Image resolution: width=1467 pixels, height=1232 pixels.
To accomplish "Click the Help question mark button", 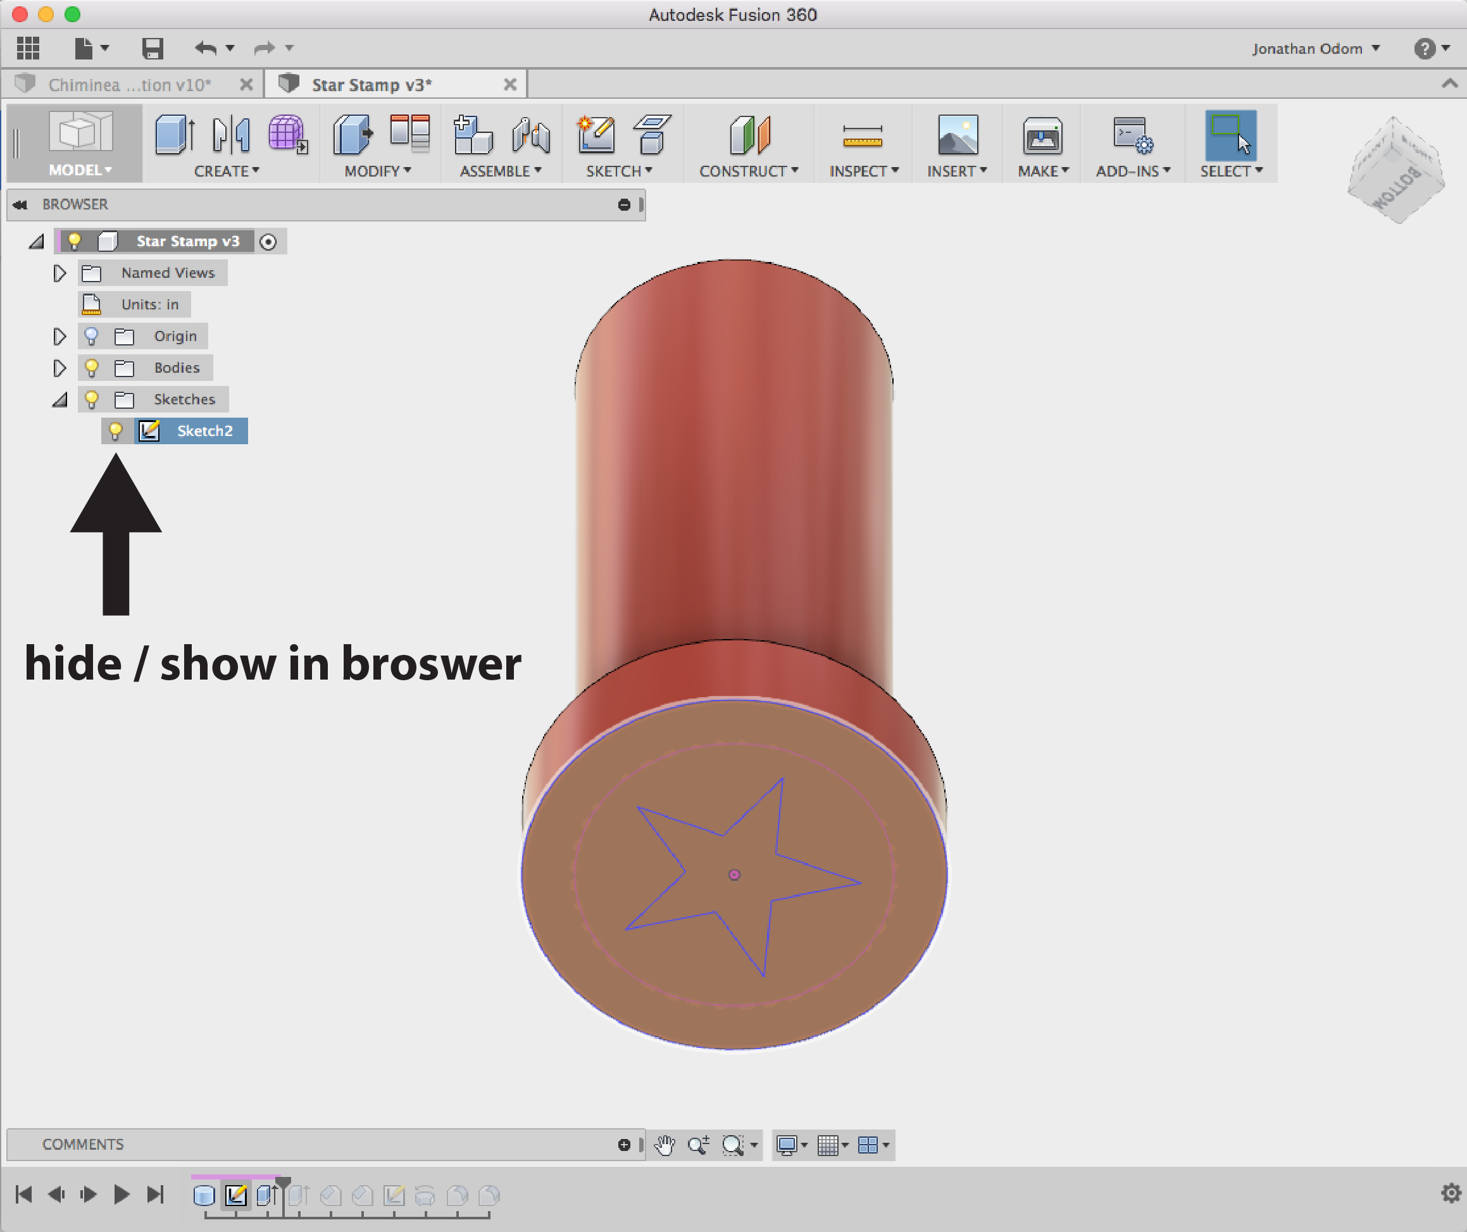I will (x=1426, y=48).
